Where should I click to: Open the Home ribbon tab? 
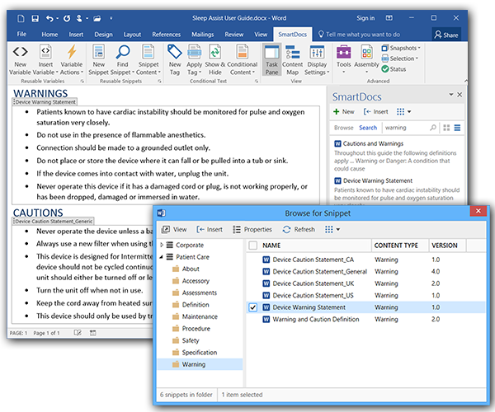click(49, 35)
